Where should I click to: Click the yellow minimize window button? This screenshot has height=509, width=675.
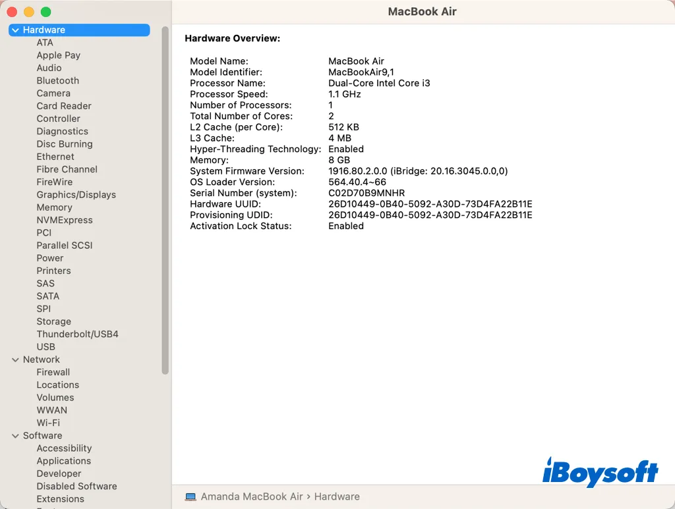29,12
